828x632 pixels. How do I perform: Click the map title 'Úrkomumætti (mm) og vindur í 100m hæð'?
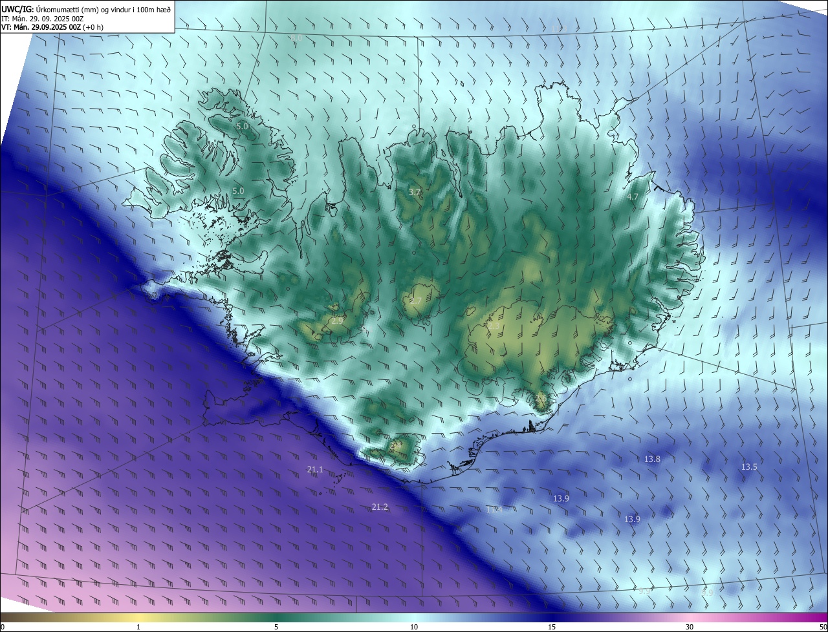[103, 9]
